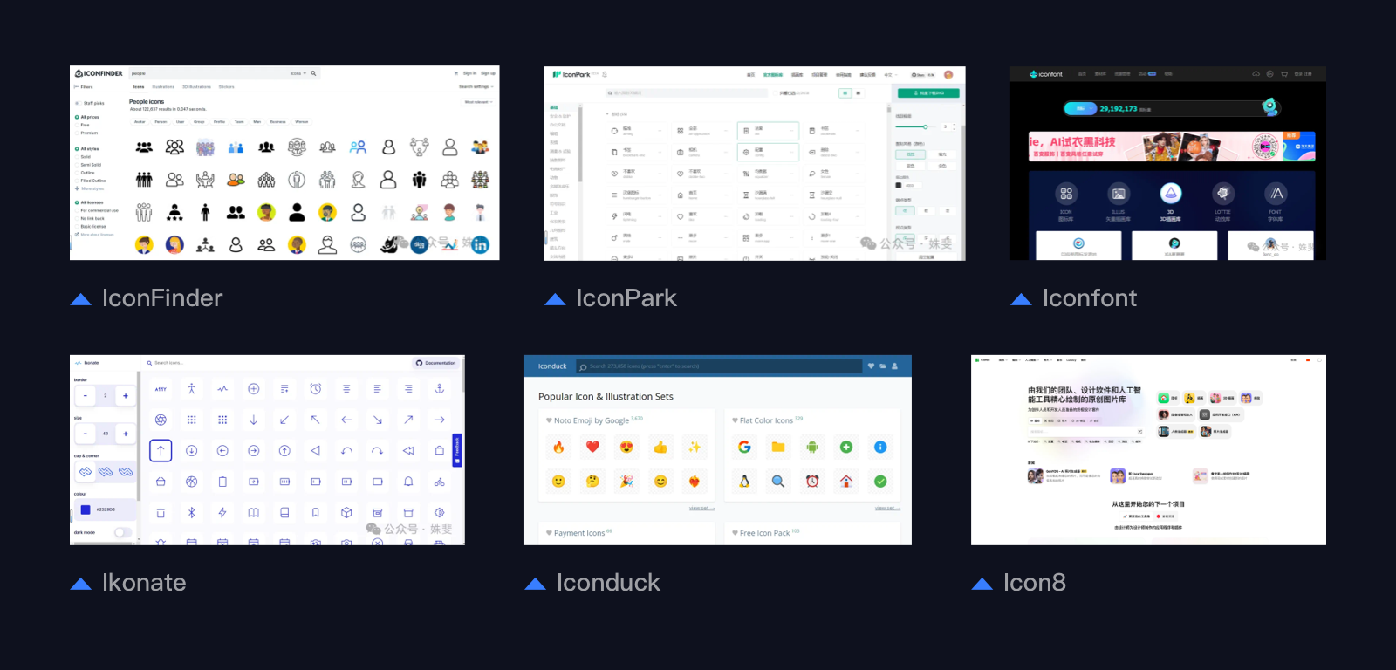Increase border width with plus in Ikonate
1396x670 pixels.
126,396
